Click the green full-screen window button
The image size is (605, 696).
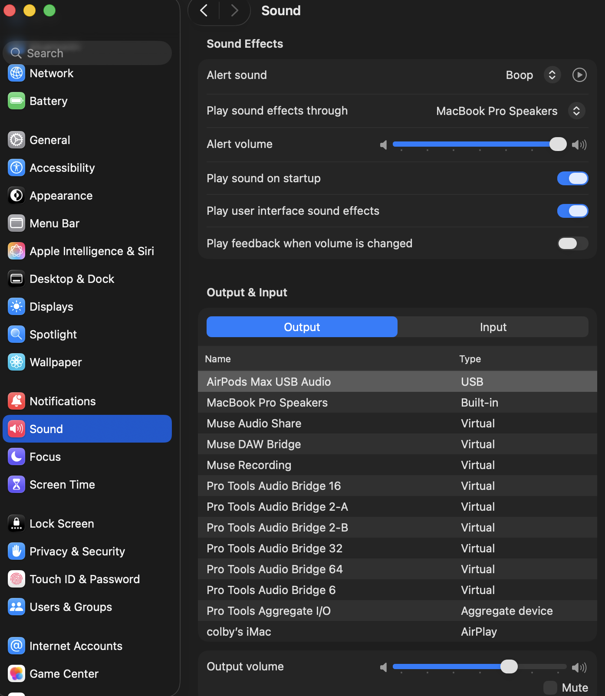pyautogui.click(x=49, y=10)
